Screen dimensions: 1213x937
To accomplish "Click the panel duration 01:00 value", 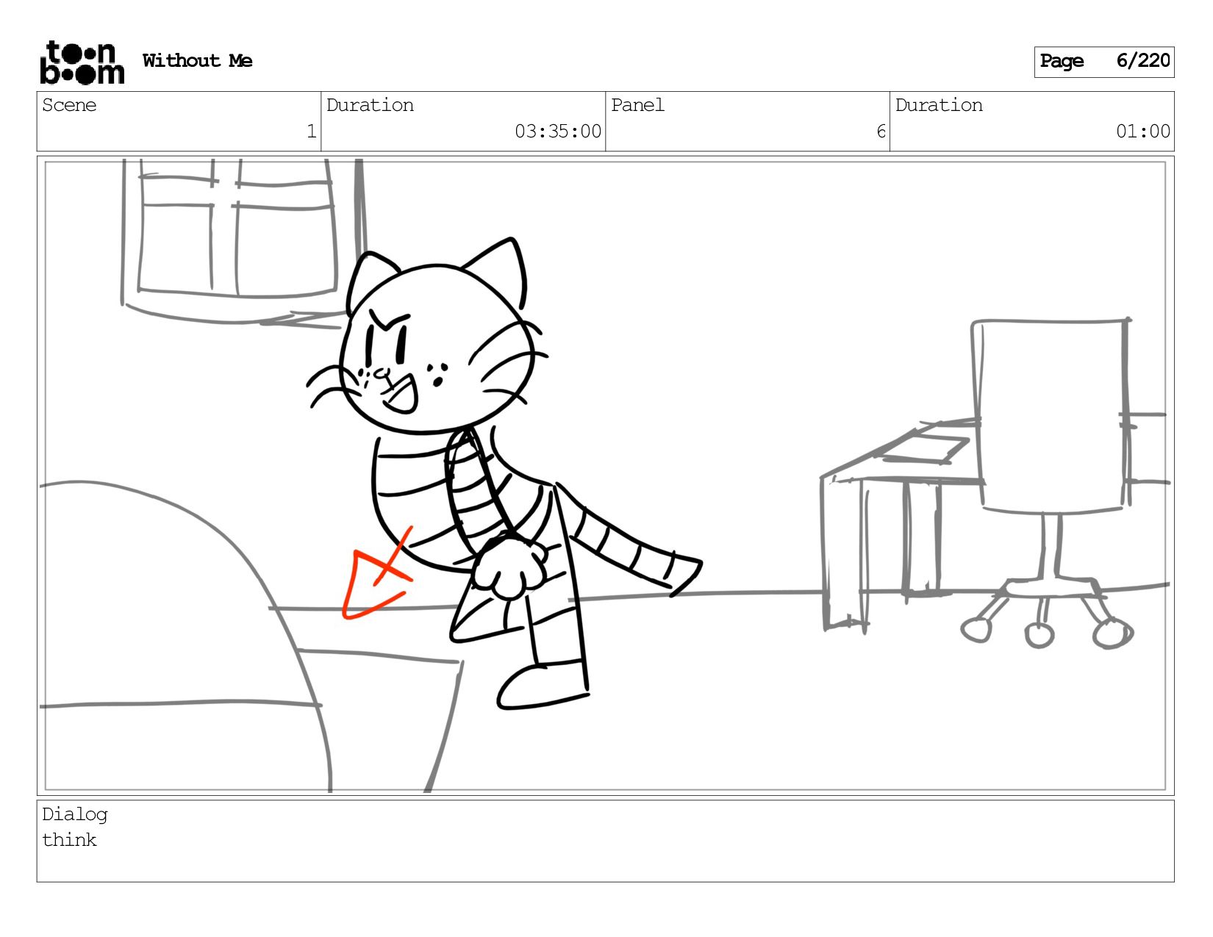I will click(x=1143, y=132).
